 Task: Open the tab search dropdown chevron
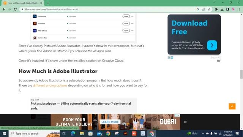[x=214, y=3]
